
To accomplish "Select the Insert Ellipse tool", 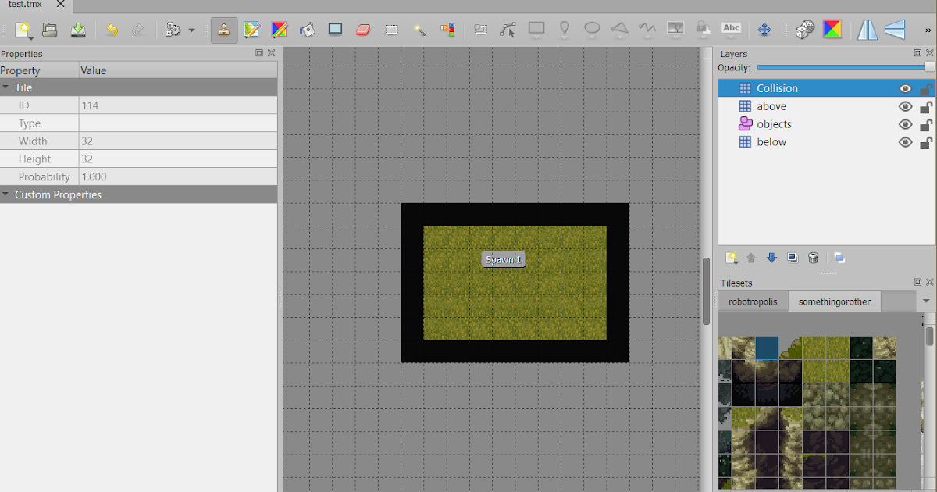I will (592, 30).
